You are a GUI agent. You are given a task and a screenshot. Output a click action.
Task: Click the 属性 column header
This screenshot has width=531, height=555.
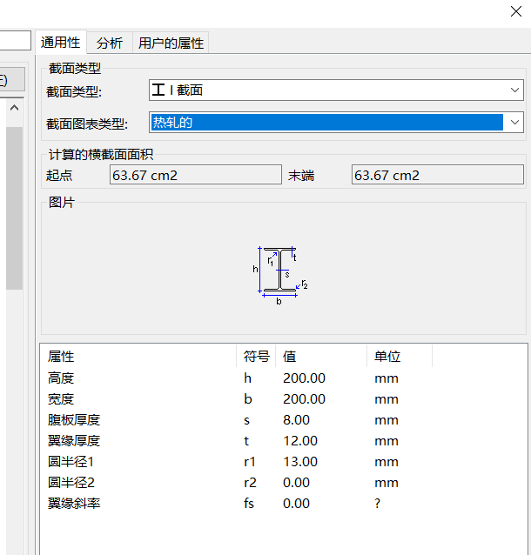[138, 356]
